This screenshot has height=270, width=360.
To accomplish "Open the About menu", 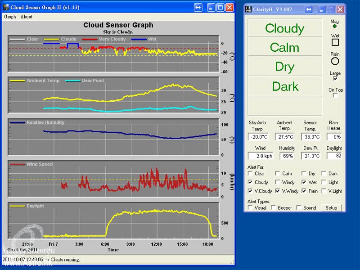I will [x=27, y=17].
